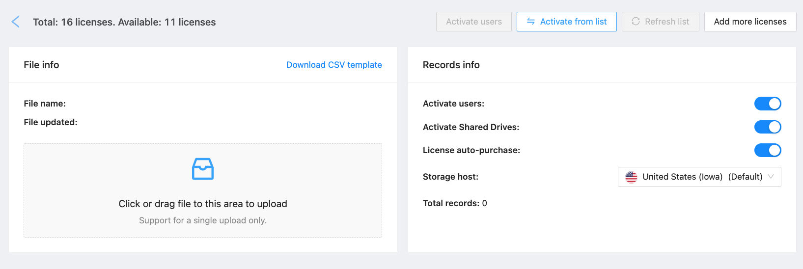This screenshot has width=803, height=269.
Task: Go back using the left arrow icon
Action: coord(16,22)
